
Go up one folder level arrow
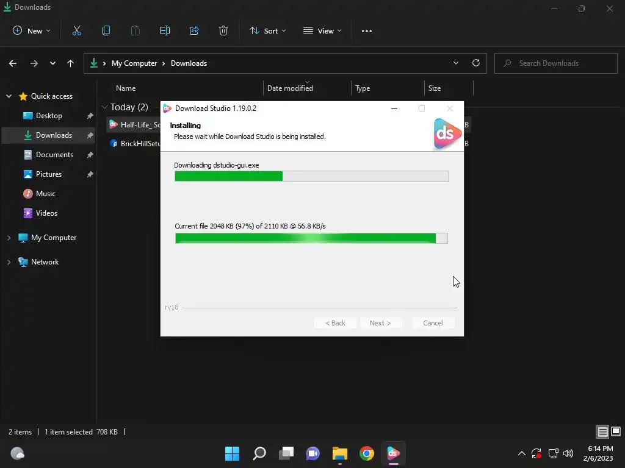pos(71,63)
